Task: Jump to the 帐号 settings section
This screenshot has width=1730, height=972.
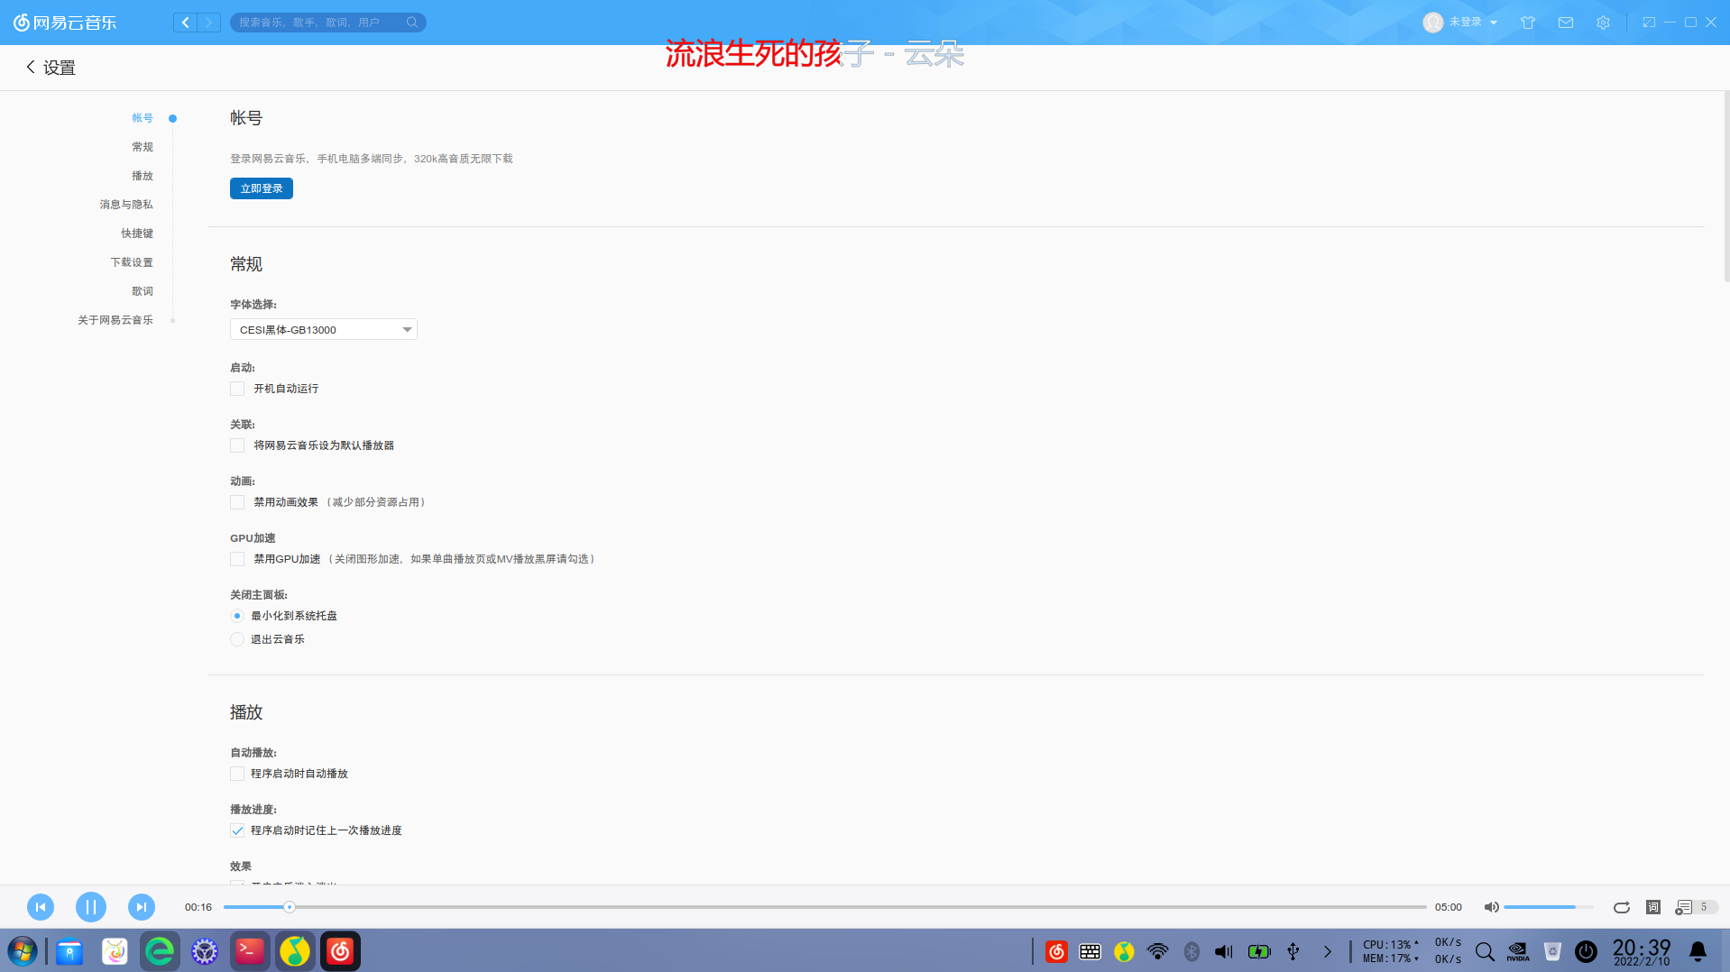Action: coord(143,118)
